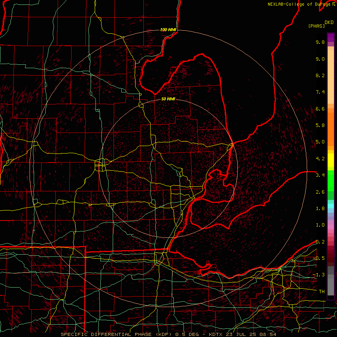Click the 100 NMI range ring label
Viewport: 337px width, 337px height.
[x=168, y=30]
